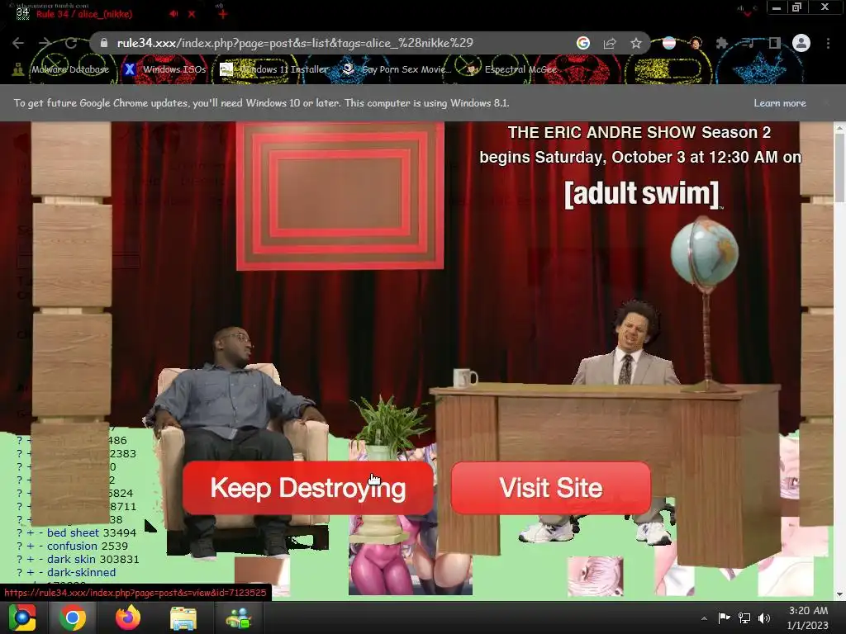Screen dimensions: 846x634
Task: Open the Google icon in address bar
Action: coord(582,43)
